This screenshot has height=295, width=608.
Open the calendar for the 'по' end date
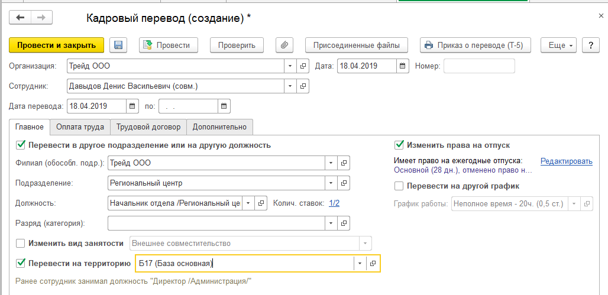coord(224,106)
